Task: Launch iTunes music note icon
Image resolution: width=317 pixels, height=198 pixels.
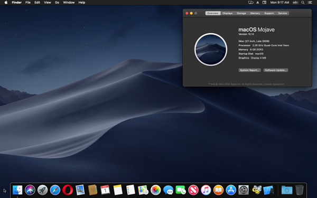Action: [206, 190]
